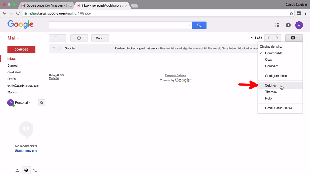Close the Google Apps Confirmation tab
This screenshot has width=310, height=174.
pos(71,5)
